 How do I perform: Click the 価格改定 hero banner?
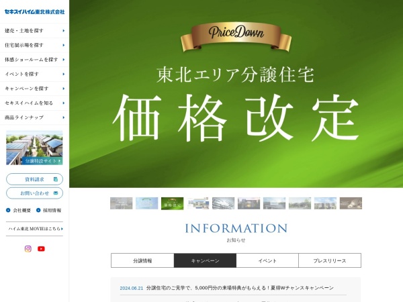point(236,94)
